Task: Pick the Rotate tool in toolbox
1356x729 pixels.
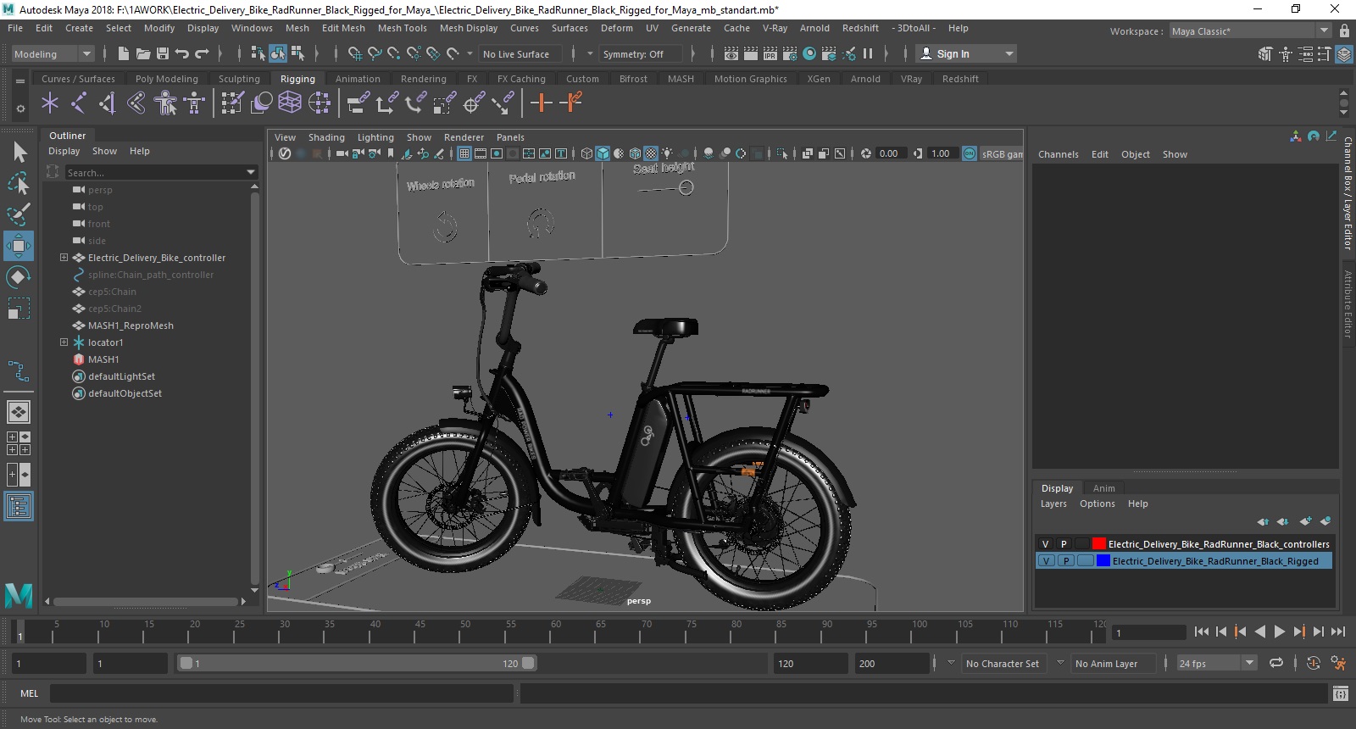Action: (x=19, y=277)
